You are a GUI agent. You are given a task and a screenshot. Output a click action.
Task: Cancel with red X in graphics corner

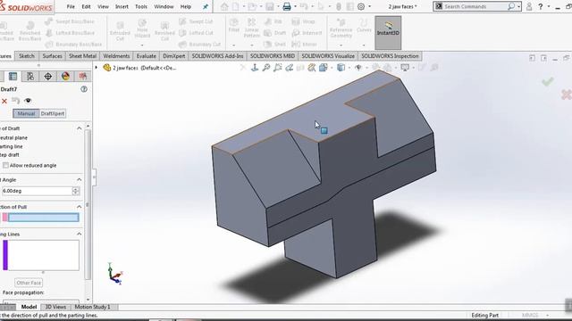pyautogui.click(x=566, y=95)
